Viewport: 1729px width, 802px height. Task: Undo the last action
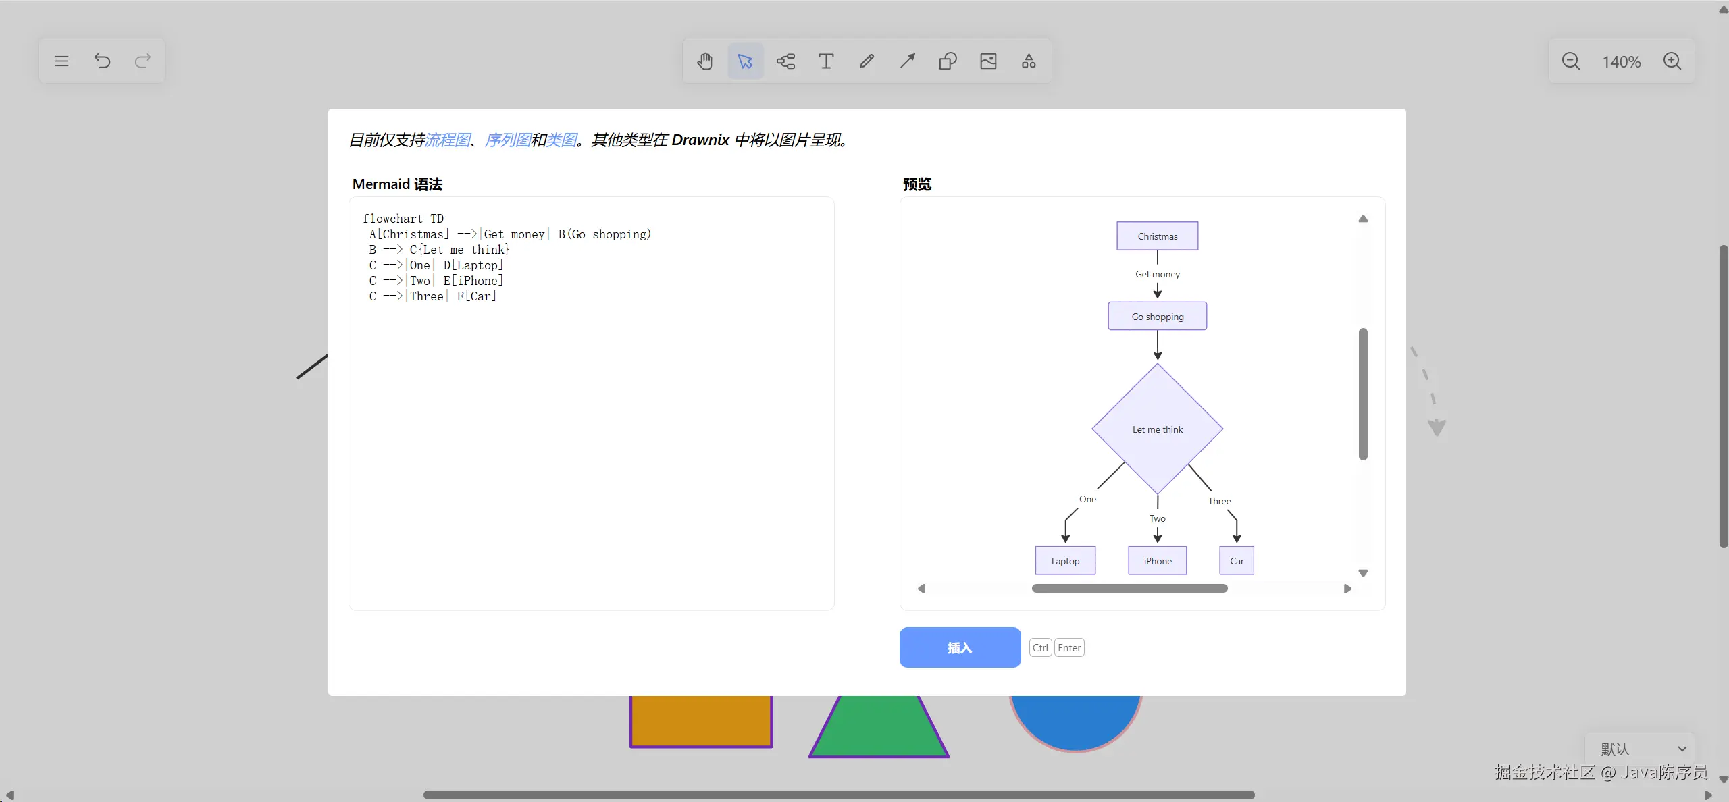[x=102, y=61]
